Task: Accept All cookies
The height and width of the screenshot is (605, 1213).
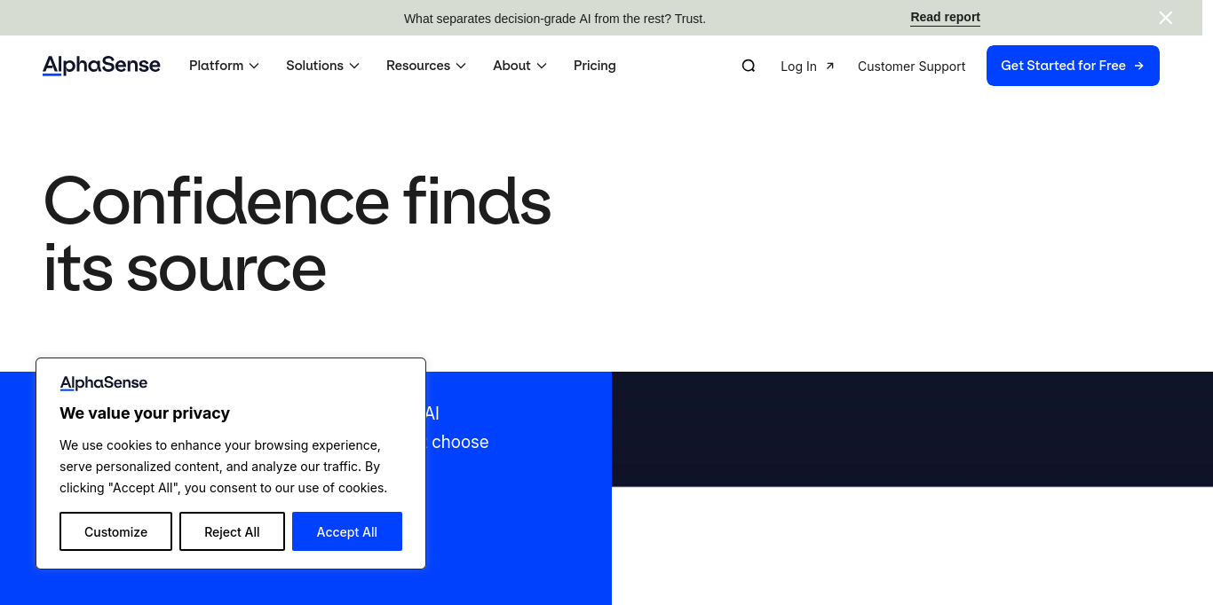Action: (347, 531)
